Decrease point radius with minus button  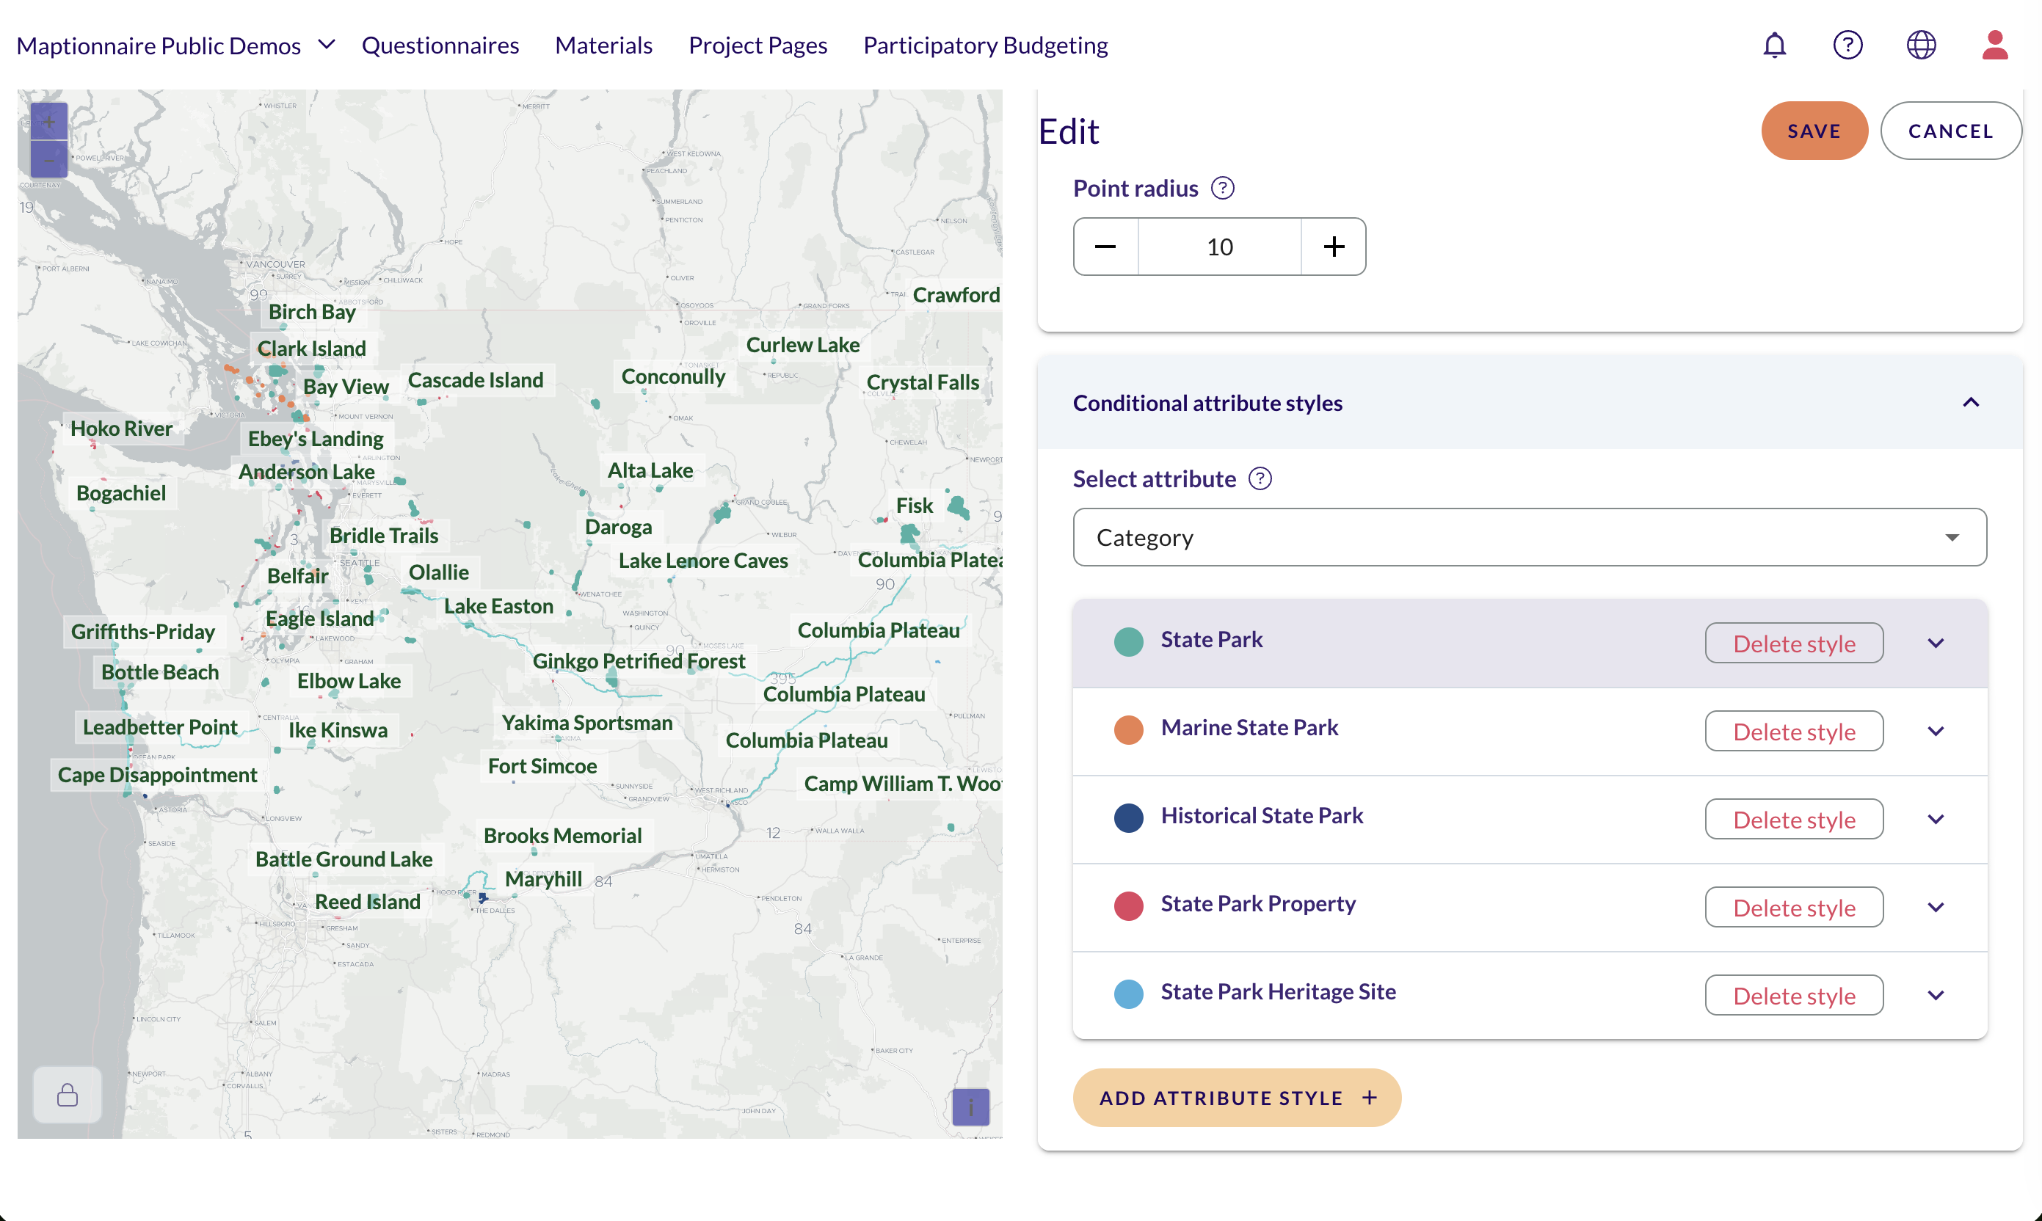pos(1105,247)
